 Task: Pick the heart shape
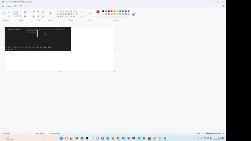click(x=71, y=16)
